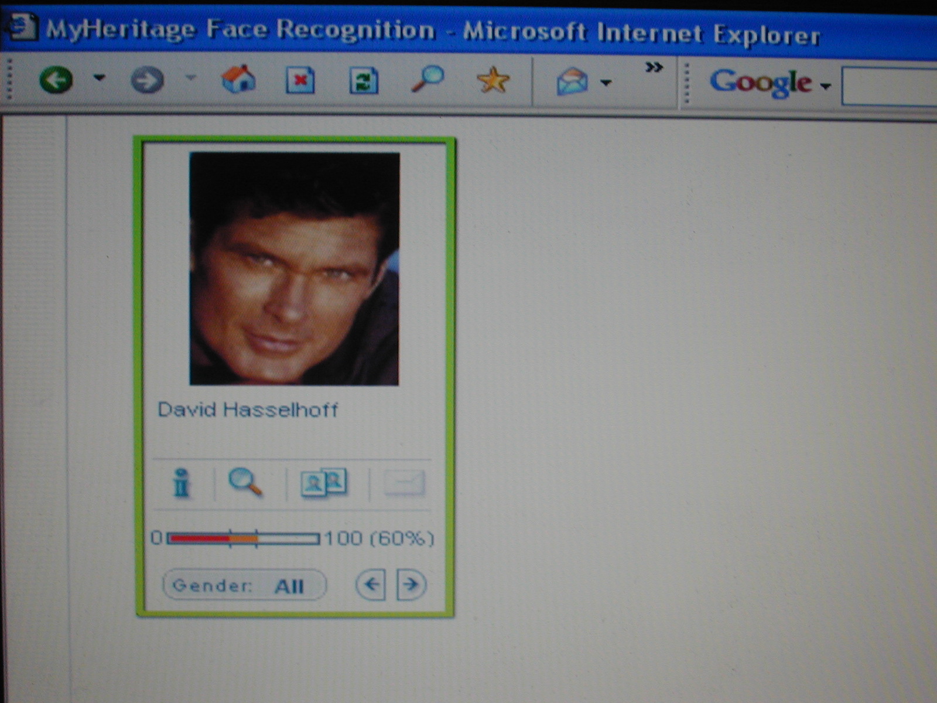Open Search with the magnifier toolbar icon

point(427,79)
